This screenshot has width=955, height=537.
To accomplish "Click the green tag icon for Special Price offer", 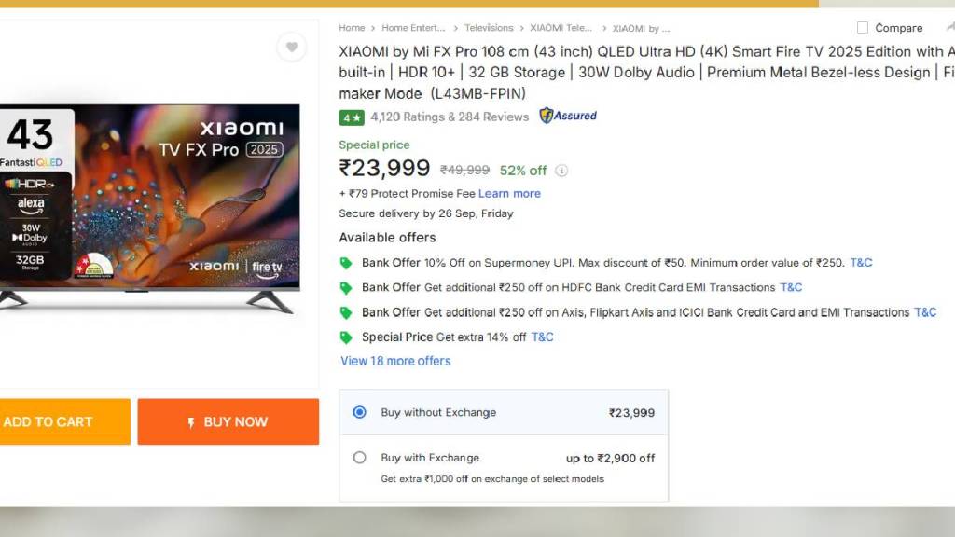I will tap(346, 337).
